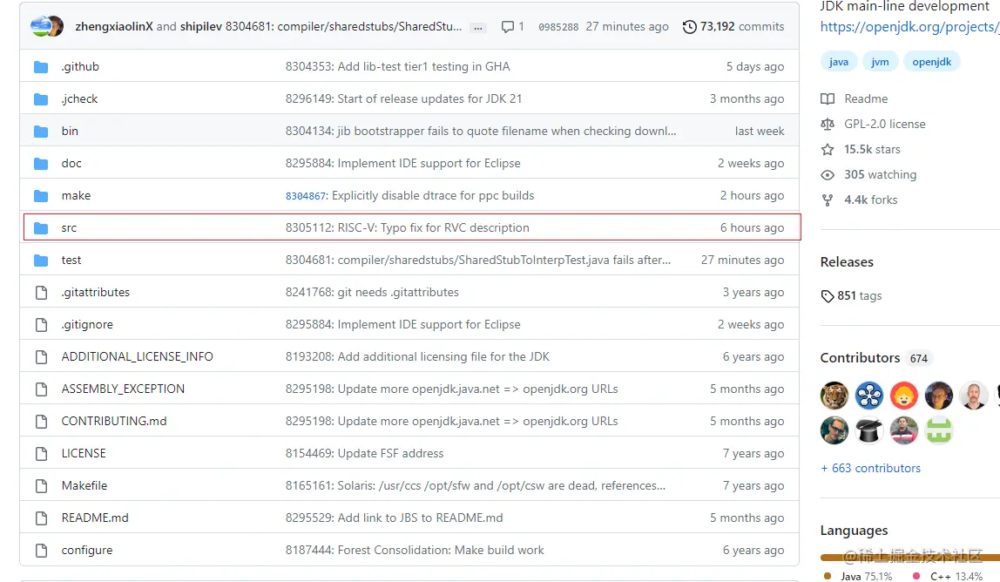Click the src folder icon
The image size is (1000, 582).
point(41,227)
